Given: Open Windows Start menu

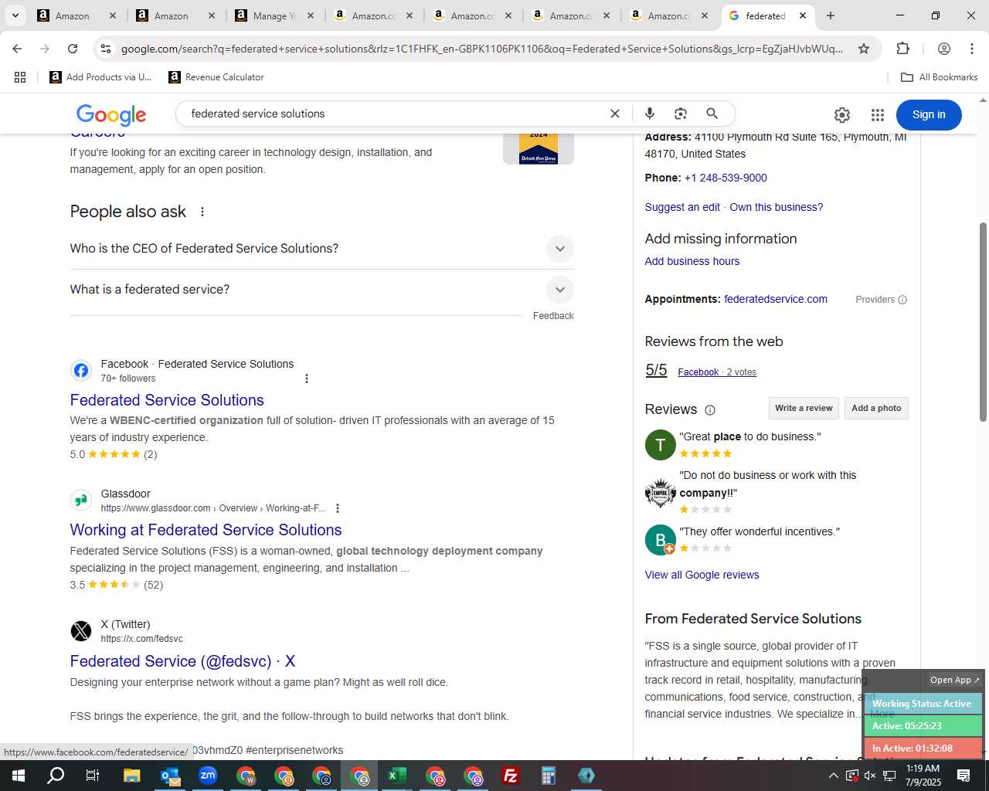Looking at the screenshot, I should point(19,776).
